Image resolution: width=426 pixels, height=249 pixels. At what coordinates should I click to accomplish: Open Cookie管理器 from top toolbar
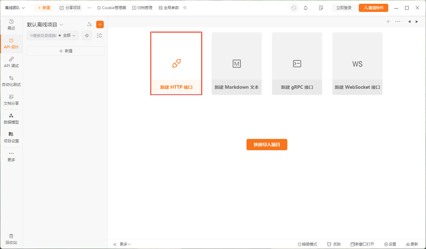coord(112,8)
